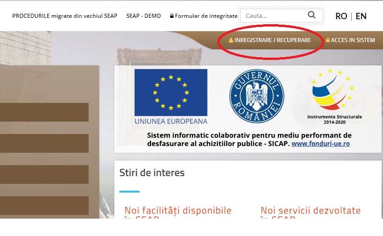Click the Instrumente Structurale 2014-2020 logo
Viewport: 383px width, 236px height.
pos(334,97)
